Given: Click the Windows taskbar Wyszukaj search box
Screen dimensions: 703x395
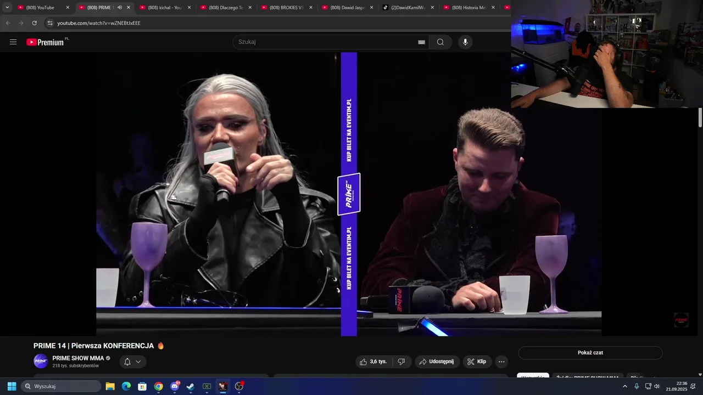Looking at the screenshot, I should click(x=61, y=386).
